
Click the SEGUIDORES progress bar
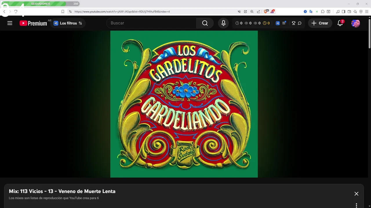click(x=41, y=4)
